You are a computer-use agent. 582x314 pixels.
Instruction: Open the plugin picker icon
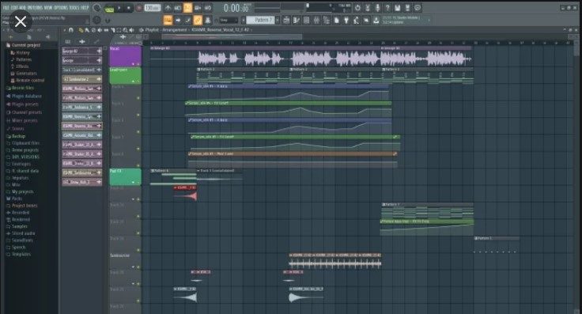(346, 20)
